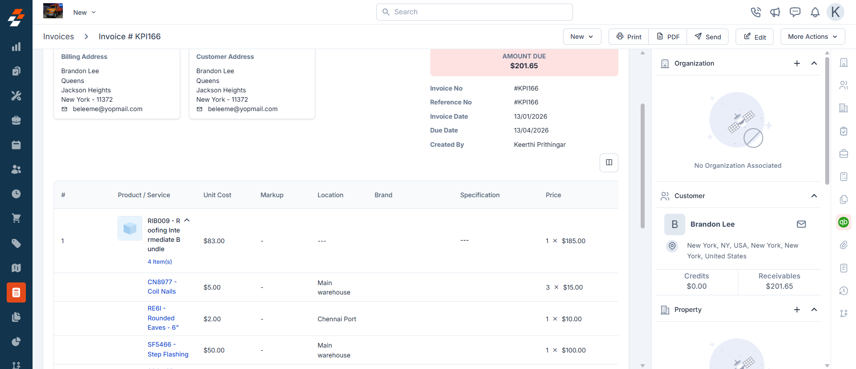
Task: Click the company truck thumbnail
Action: [x=53, y=11]
